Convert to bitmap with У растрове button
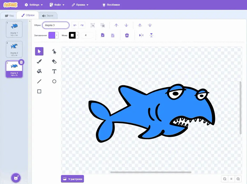 pos(73,179)
